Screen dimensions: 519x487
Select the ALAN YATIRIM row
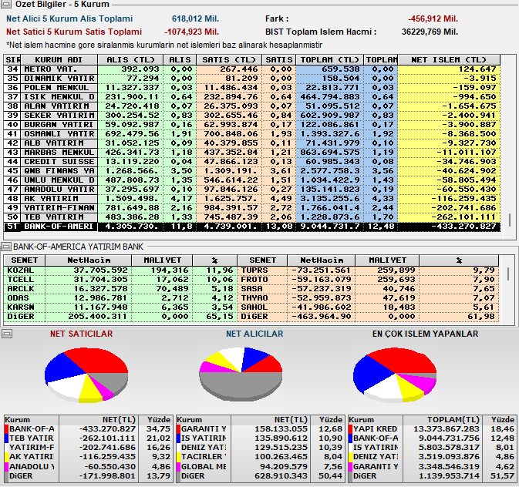[x=252, y=106]
